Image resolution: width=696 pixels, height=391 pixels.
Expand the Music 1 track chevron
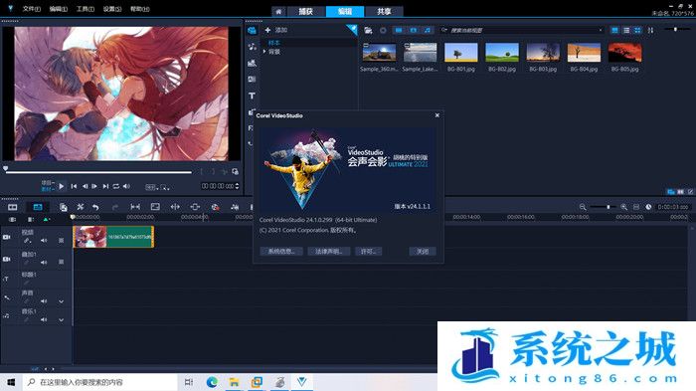tap(62, 319)
